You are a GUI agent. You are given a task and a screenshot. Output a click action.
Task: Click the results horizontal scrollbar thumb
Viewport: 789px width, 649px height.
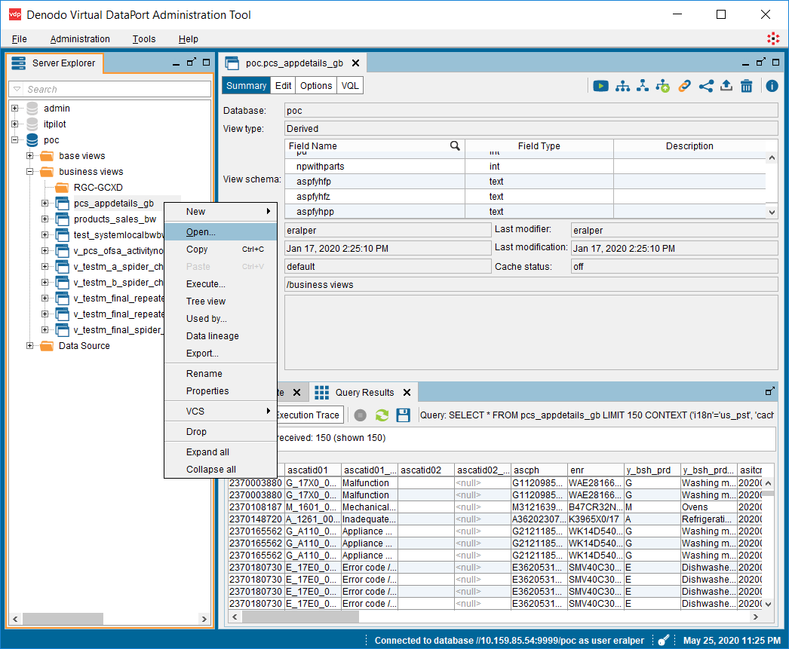tap(301, 617)
